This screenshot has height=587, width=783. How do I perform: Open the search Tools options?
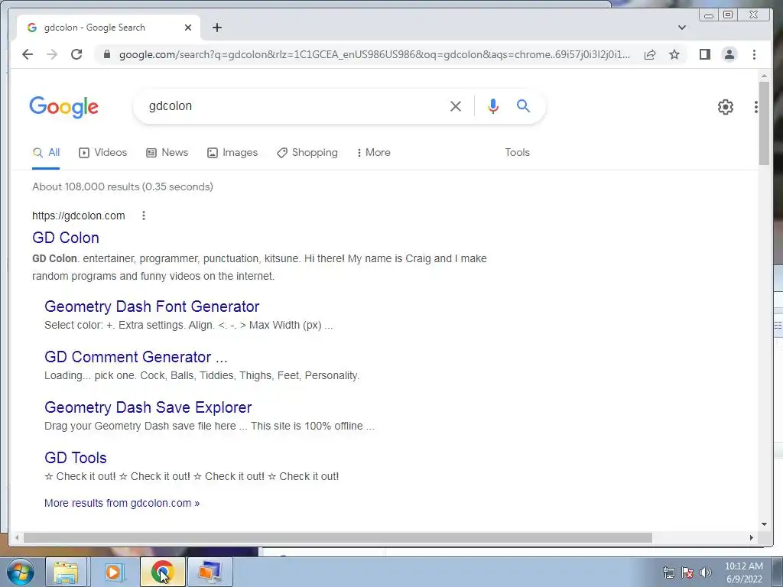tap(517, 153)
